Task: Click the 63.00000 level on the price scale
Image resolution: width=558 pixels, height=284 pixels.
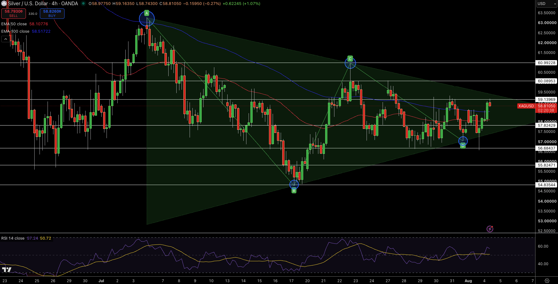Action: (547, 23)
